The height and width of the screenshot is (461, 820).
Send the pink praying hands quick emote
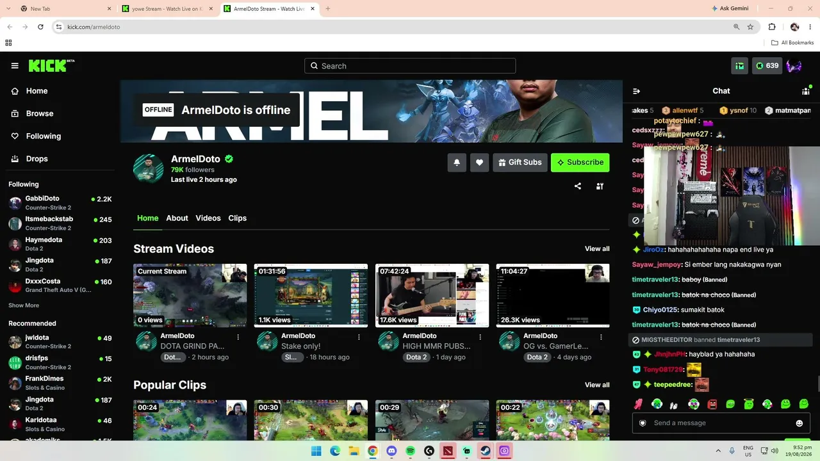click(x=638, y=404)
